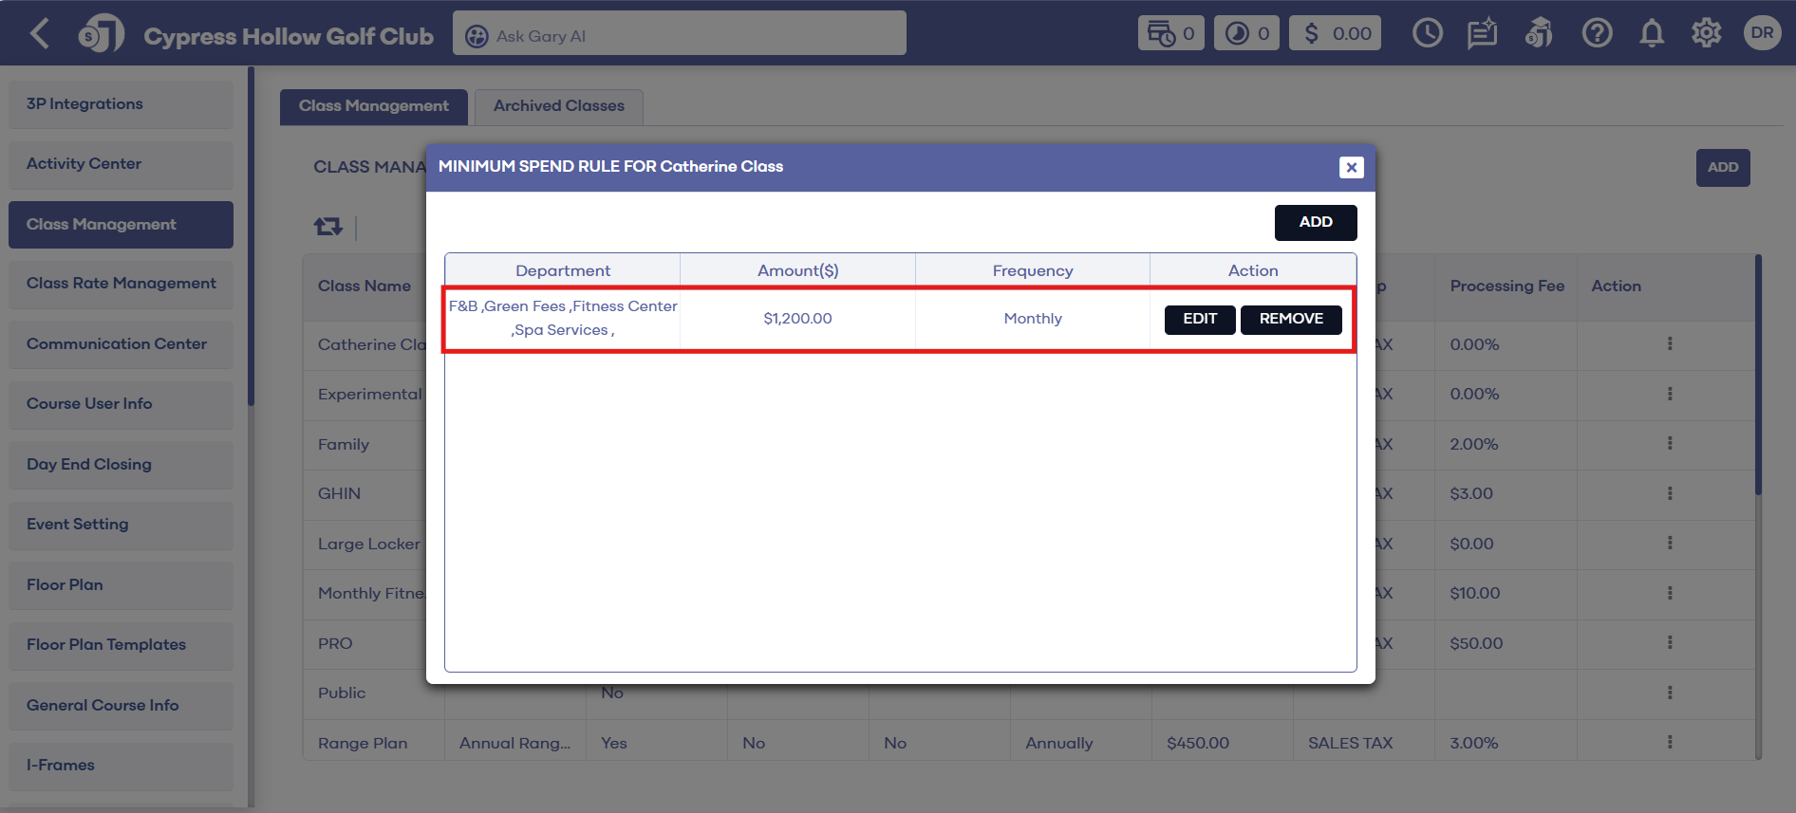Viewport: 1796px width, 813px height.
Task: Add a new minimum spend rule in dialog
Action: pyautogui.click(x=1315, y=222)
